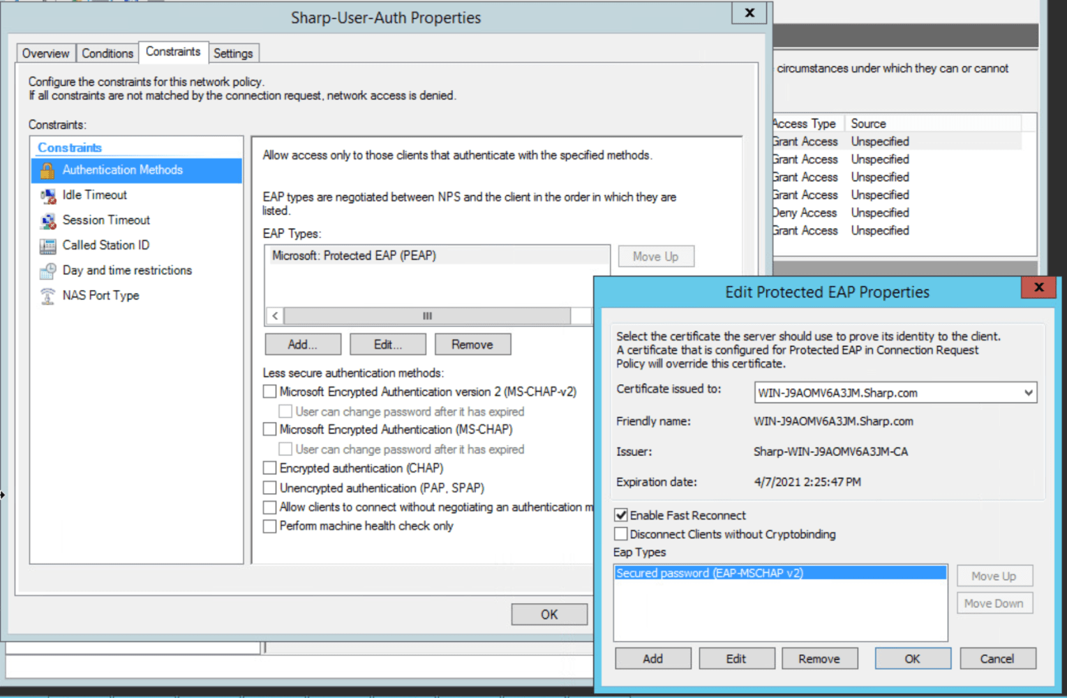Select the NAS Port Type constraint
The width and height of the screenshot is (1067, 698).
(100, 295)
